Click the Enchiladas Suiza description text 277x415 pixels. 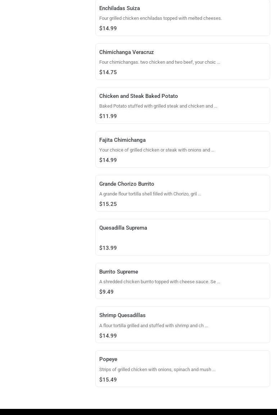click(160, 18)
